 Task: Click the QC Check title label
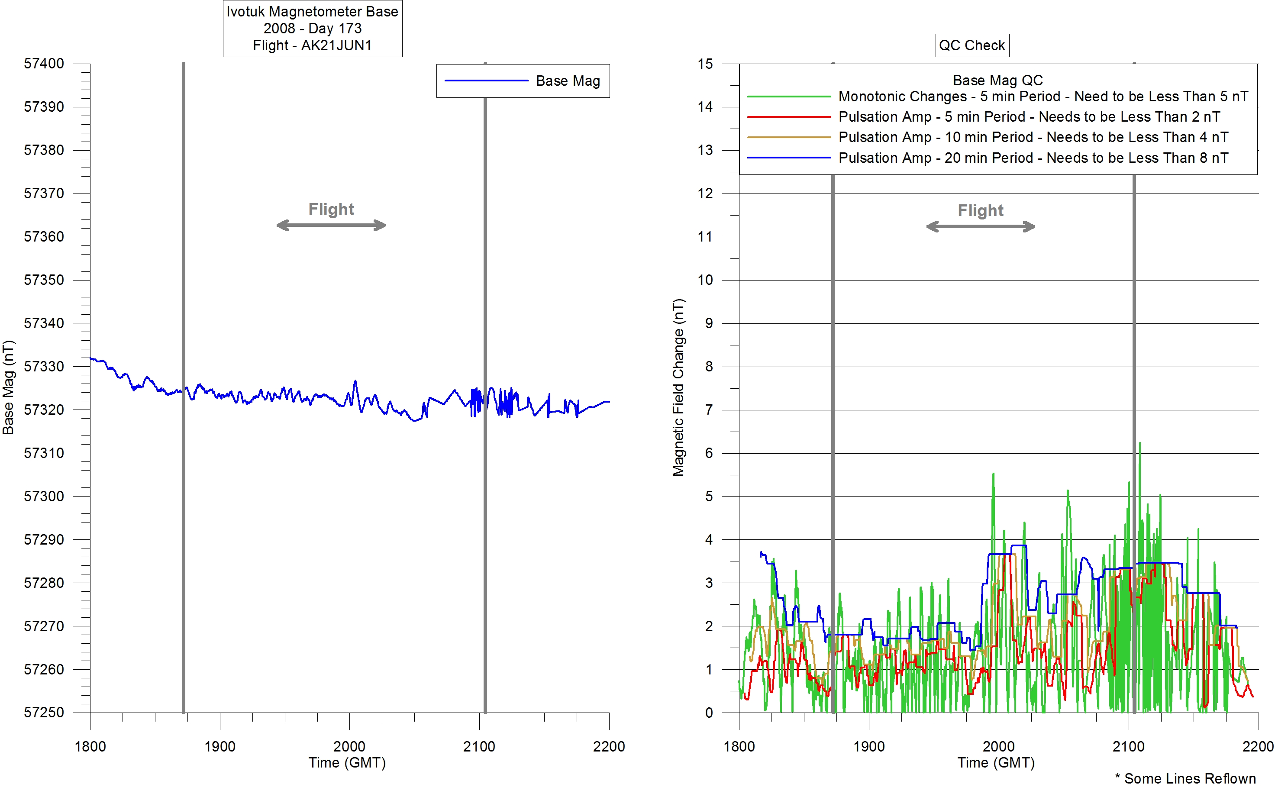pos(971,45)
